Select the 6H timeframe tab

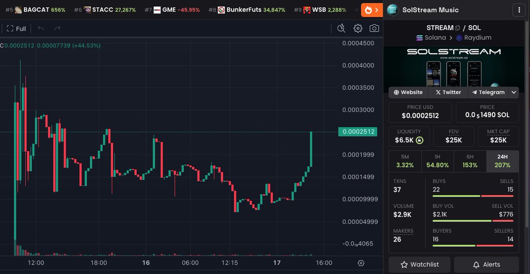470,161
